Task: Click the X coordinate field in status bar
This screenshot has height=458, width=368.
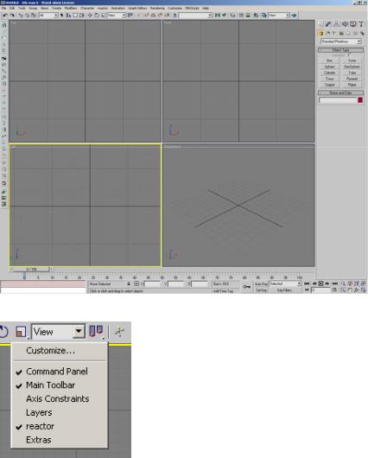Action: [152, 283]
